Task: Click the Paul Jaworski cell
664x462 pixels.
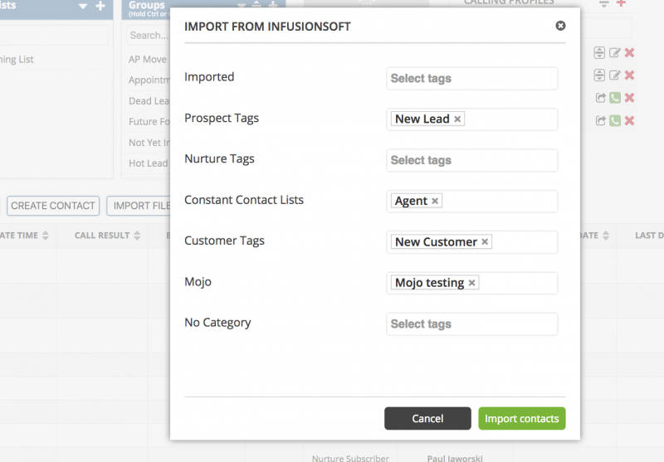Action: 455,458
